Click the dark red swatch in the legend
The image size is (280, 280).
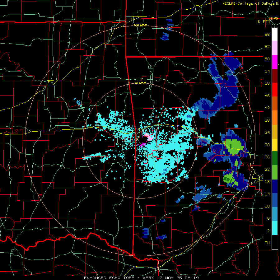pos(275,76)
